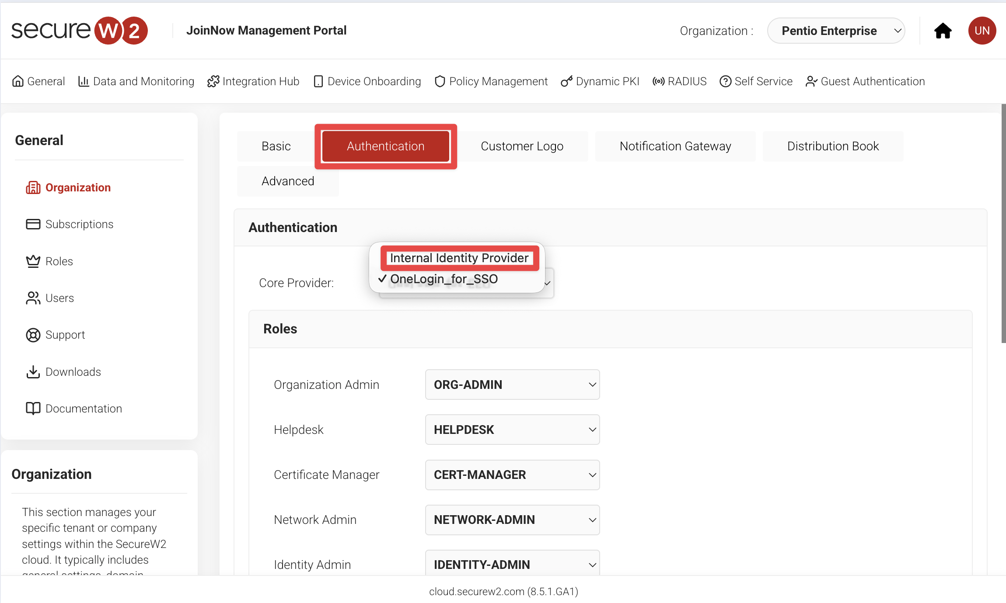Image resolution: width=1006 pixels, height=603 pixels.
Task: Click the Core Provider label
Action: [297, 283]
